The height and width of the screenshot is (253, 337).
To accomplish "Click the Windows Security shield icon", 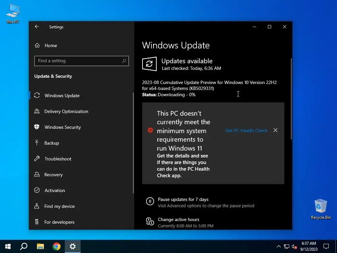I will (x=37, y=127).
